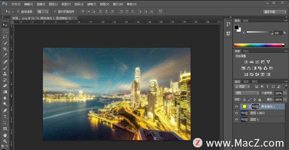The height and width of the screenshot is (150, 289).
Task: Click the type layer filter icon
Action: pyautogui.click(x=268, y=87)
